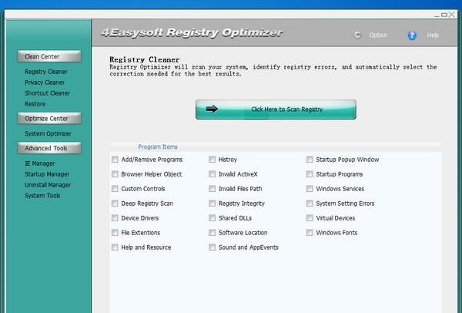The height and width of the screenshot is (313, 462).
Task: Click the blue Help question mark icon
Action: (412, 35)
